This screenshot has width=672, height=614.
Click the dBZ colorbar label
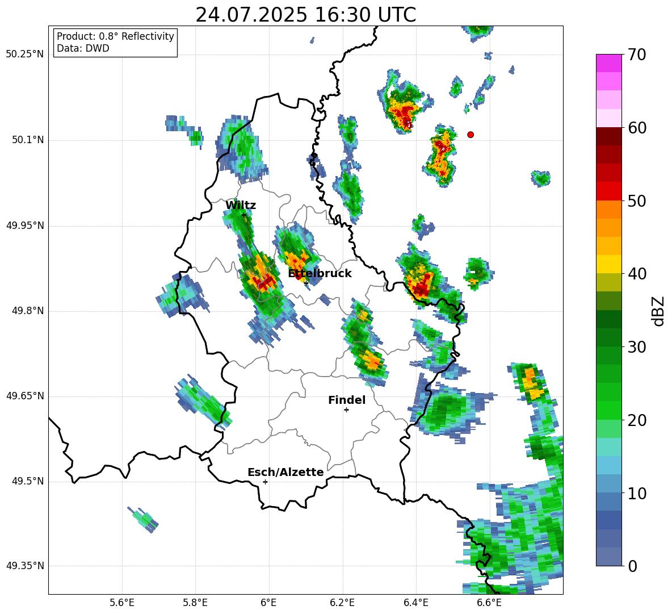coord(658,311)
